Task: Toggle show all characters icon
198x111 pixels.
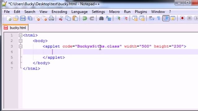Action: [x=159, y=18]
